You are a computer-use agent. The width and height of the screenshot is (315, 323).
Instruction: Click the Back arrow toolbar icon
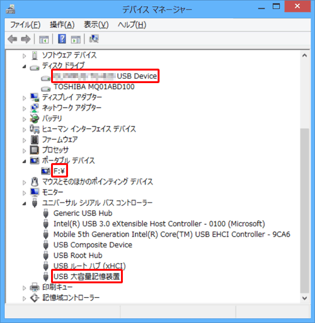tap(12, 39)
